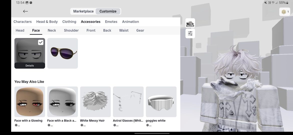Tap the 'Face with a Glowing' title
This screenshot has height=135, width=293.
pyautogui.click(x=28, y=121)
